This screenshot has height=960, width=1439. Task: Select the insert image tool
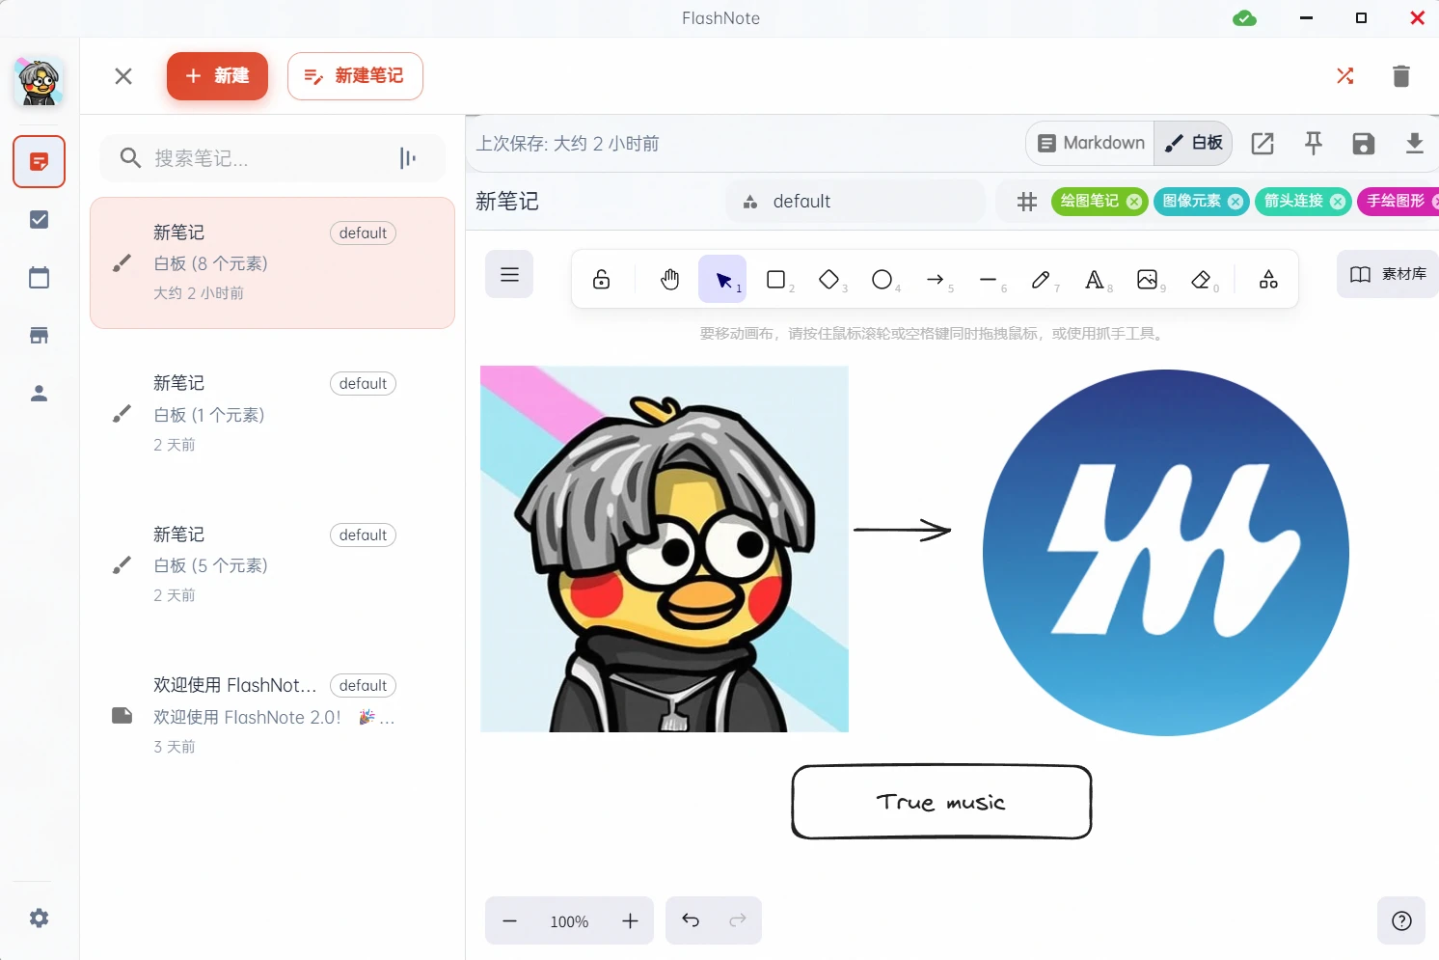(x=1148, y=280)
